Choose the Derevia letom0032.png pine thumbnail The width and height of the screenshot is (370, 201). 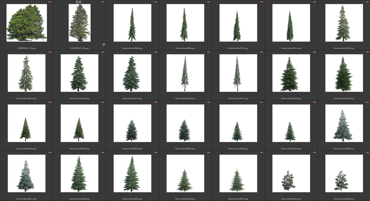[x=291, y=174]
